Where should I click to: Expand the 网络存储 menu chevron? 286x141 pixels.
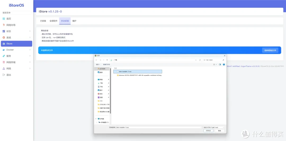30,62
